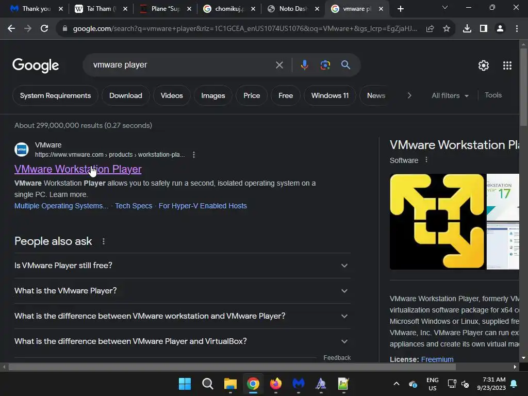Viewport: 528px width, 396px height.
Task: Open the Chrome three-dot menu
Action: (x=517, y=29)
